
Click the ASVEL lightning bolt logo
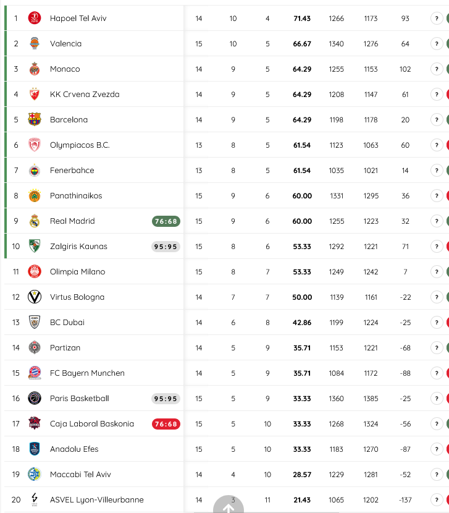[x=35, y=499]
